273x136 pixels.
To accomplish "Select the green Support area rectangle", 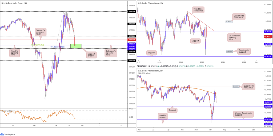I will click(76, 46).
